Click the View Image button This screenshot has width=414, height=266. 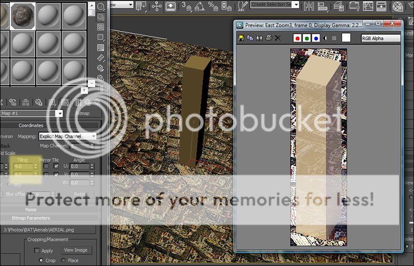(76, 250)
